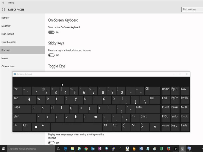Launch Firefox from the taskbar
203x152 pixels.
coord(168,148)
